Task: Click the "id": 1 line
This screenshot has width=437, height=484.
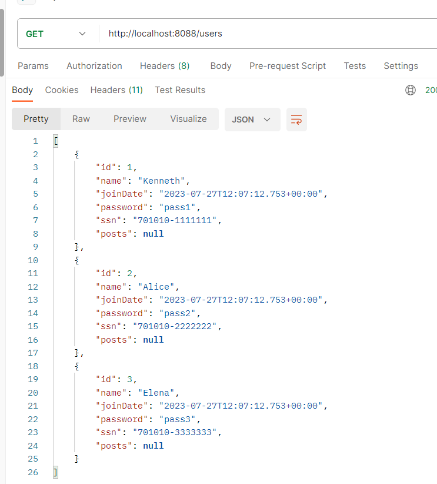Action: point(116,168)
